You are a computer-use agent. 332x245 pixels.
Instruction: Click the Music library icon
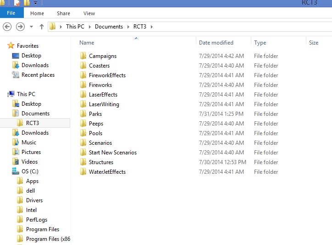[16, 142]
